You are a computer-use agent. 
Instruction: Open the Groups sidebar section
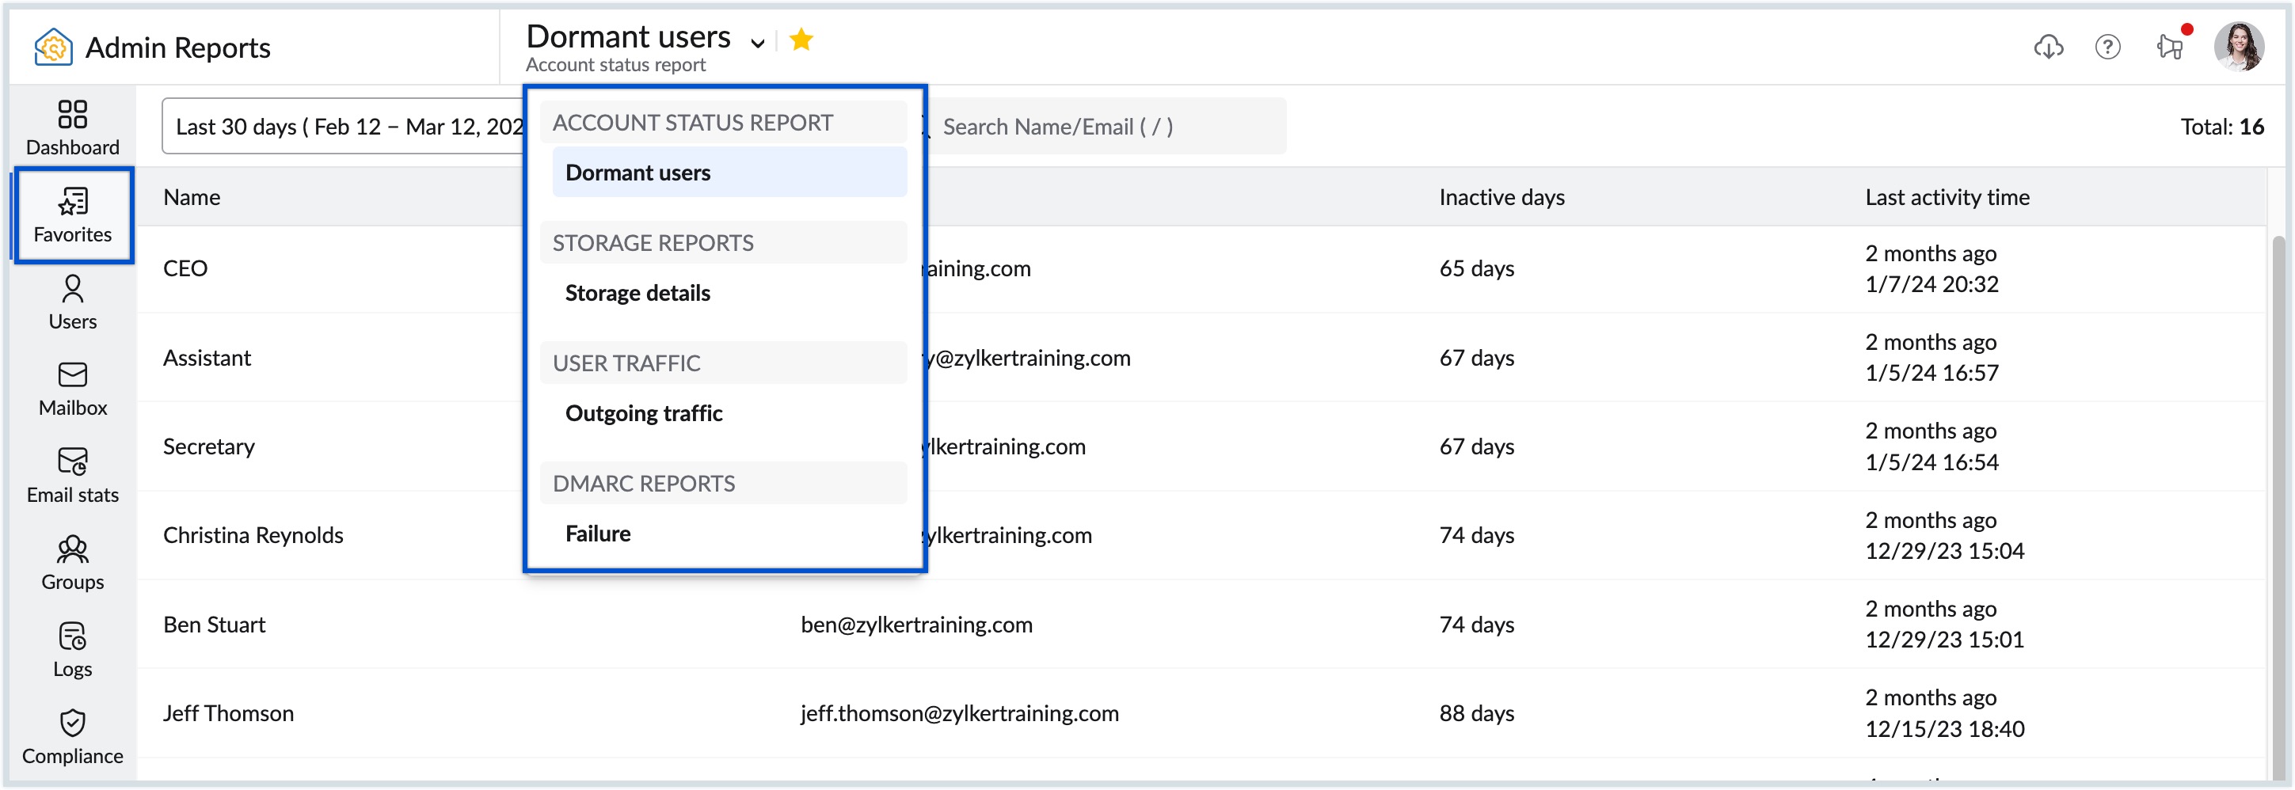tap(72, 563)
